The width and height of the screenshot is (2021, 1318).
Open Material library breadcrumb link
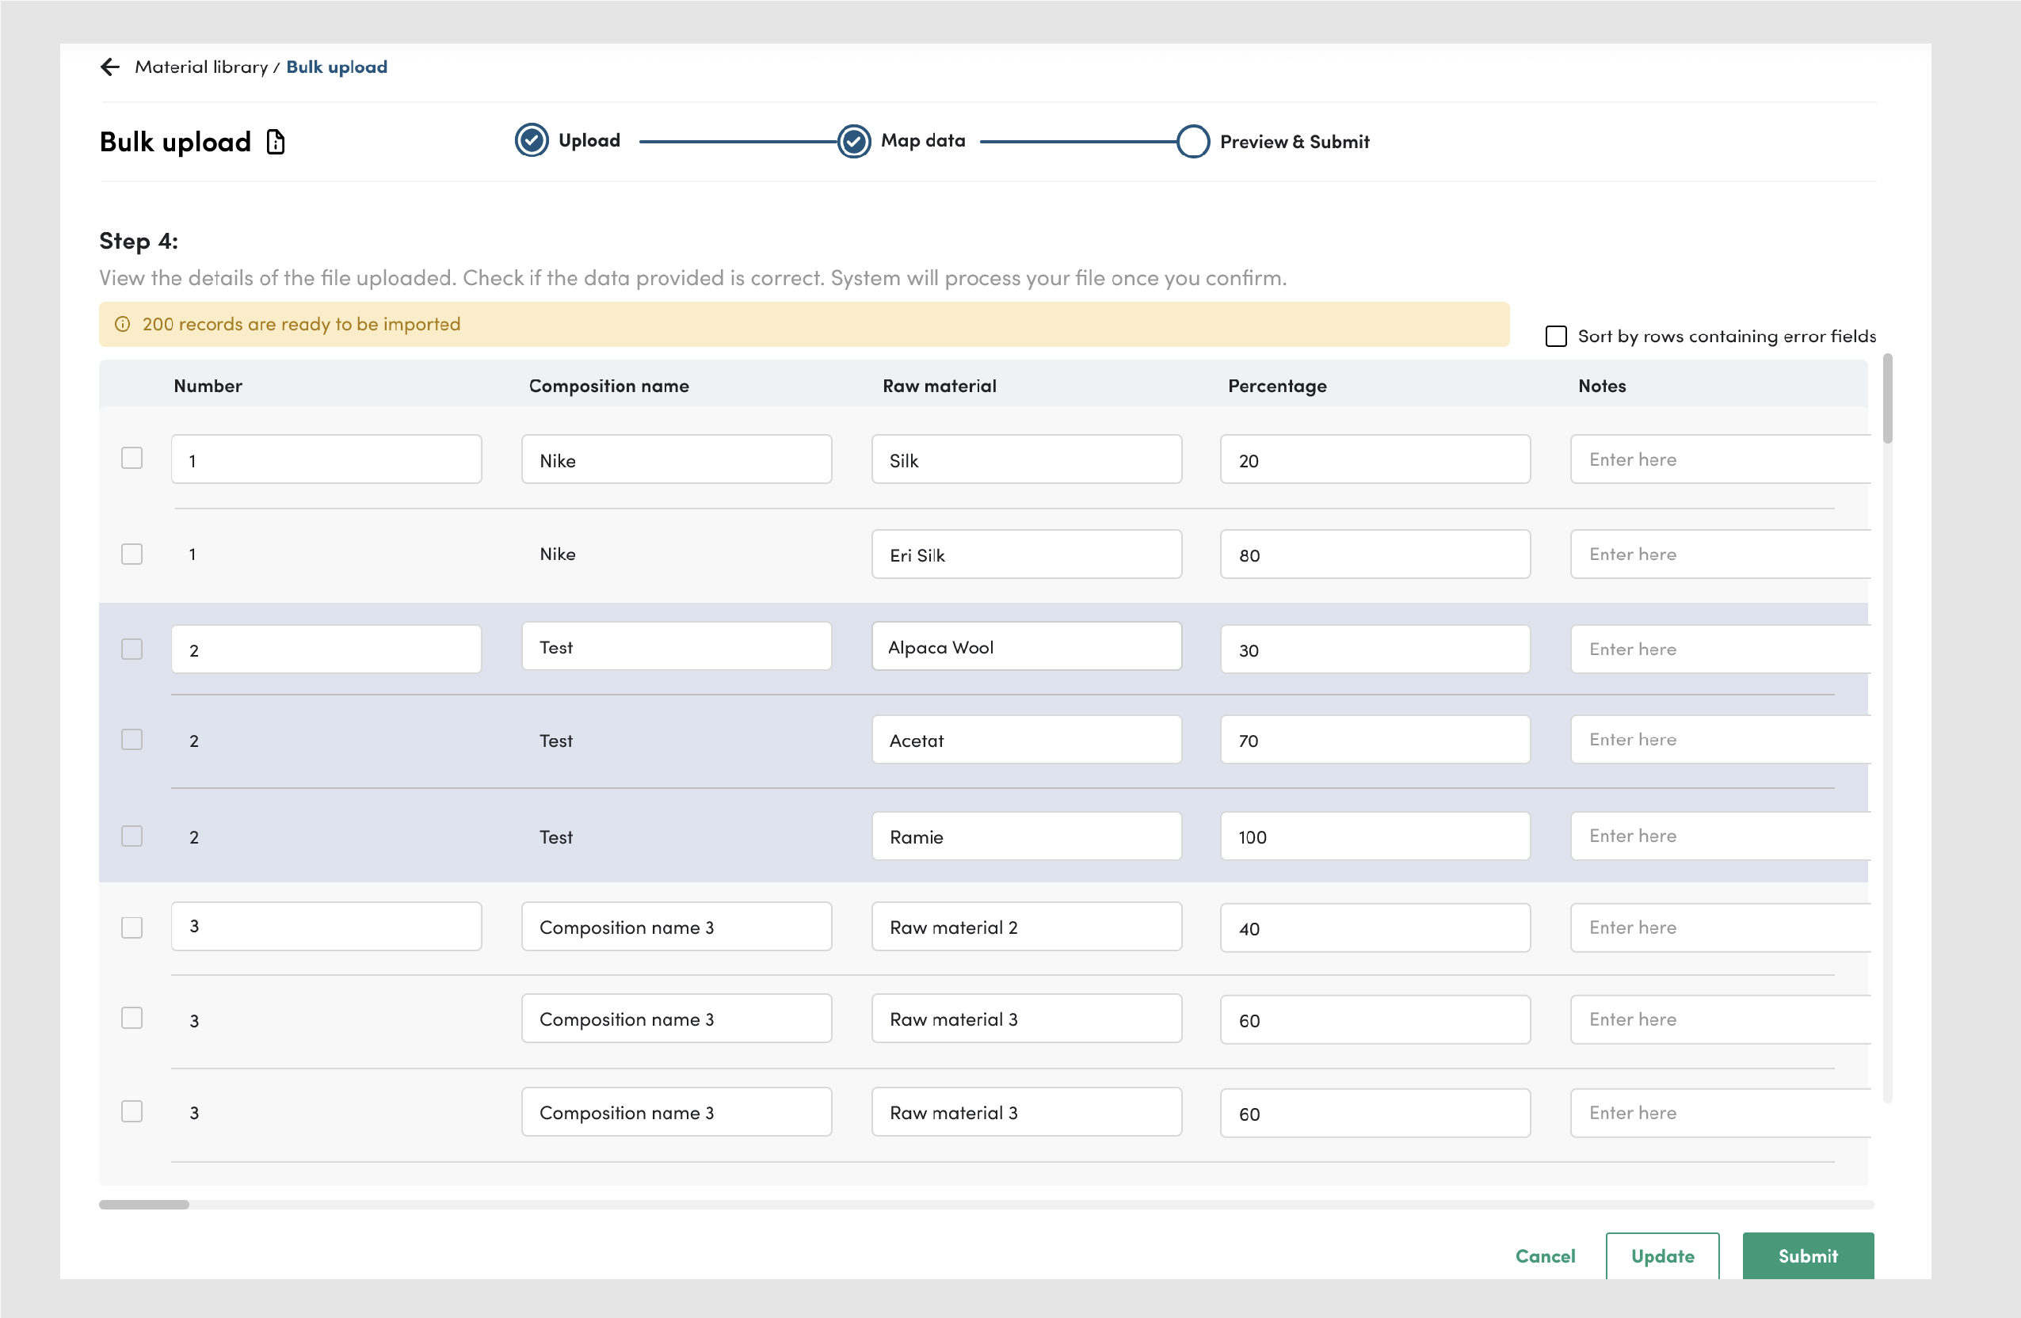click(201, 67)
